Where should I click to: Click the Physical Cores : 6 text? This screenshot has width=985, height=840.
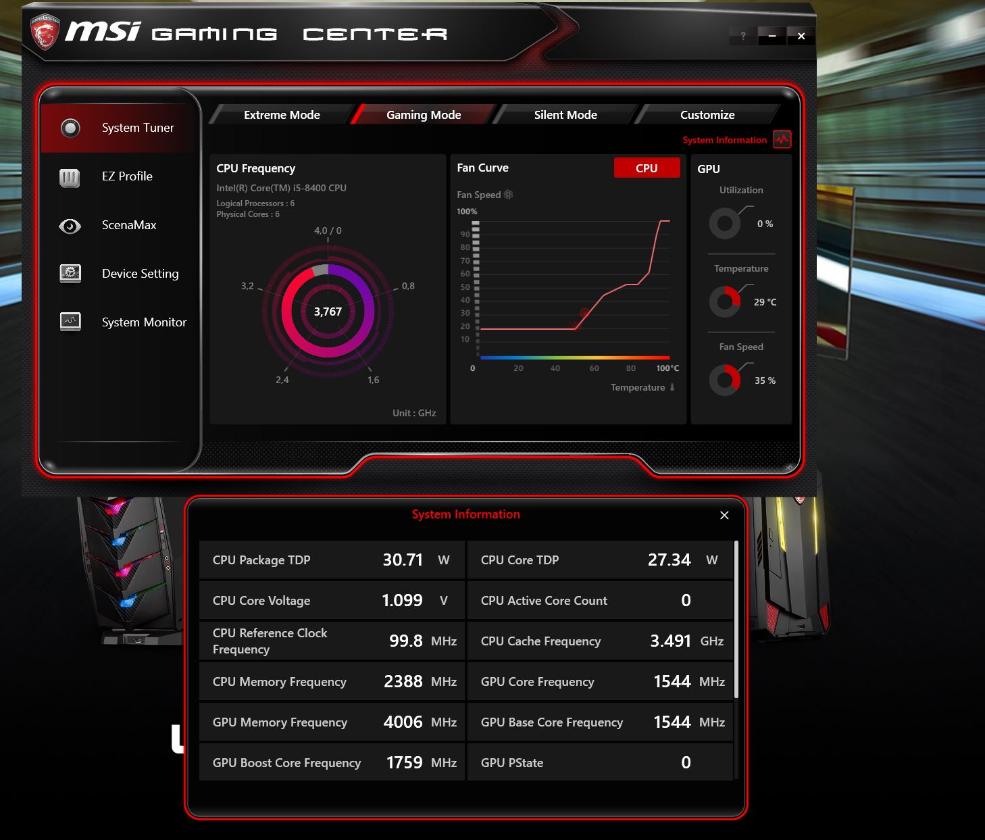pos(248,214)
